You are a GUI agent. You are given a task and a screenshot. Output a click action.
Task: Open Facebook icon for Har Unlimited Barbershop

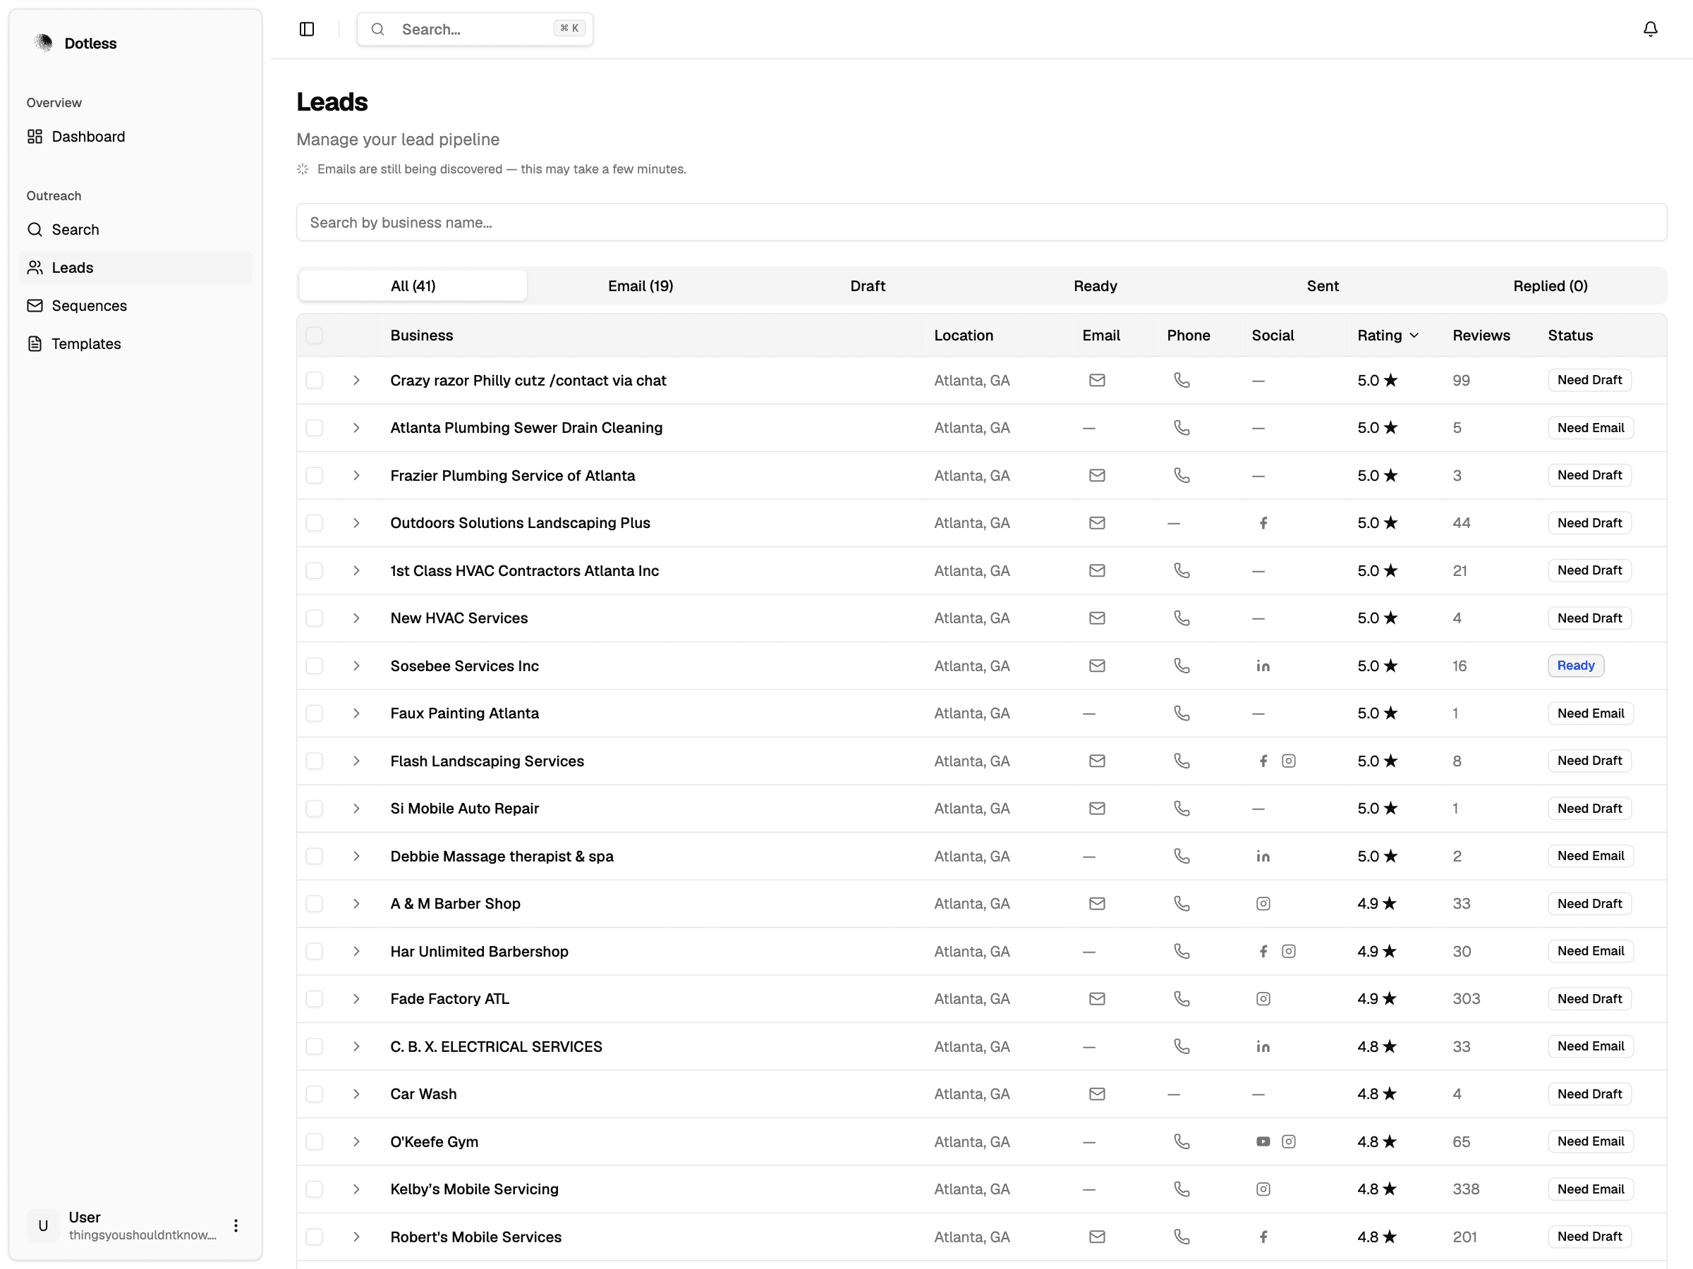click(1263, 951)
